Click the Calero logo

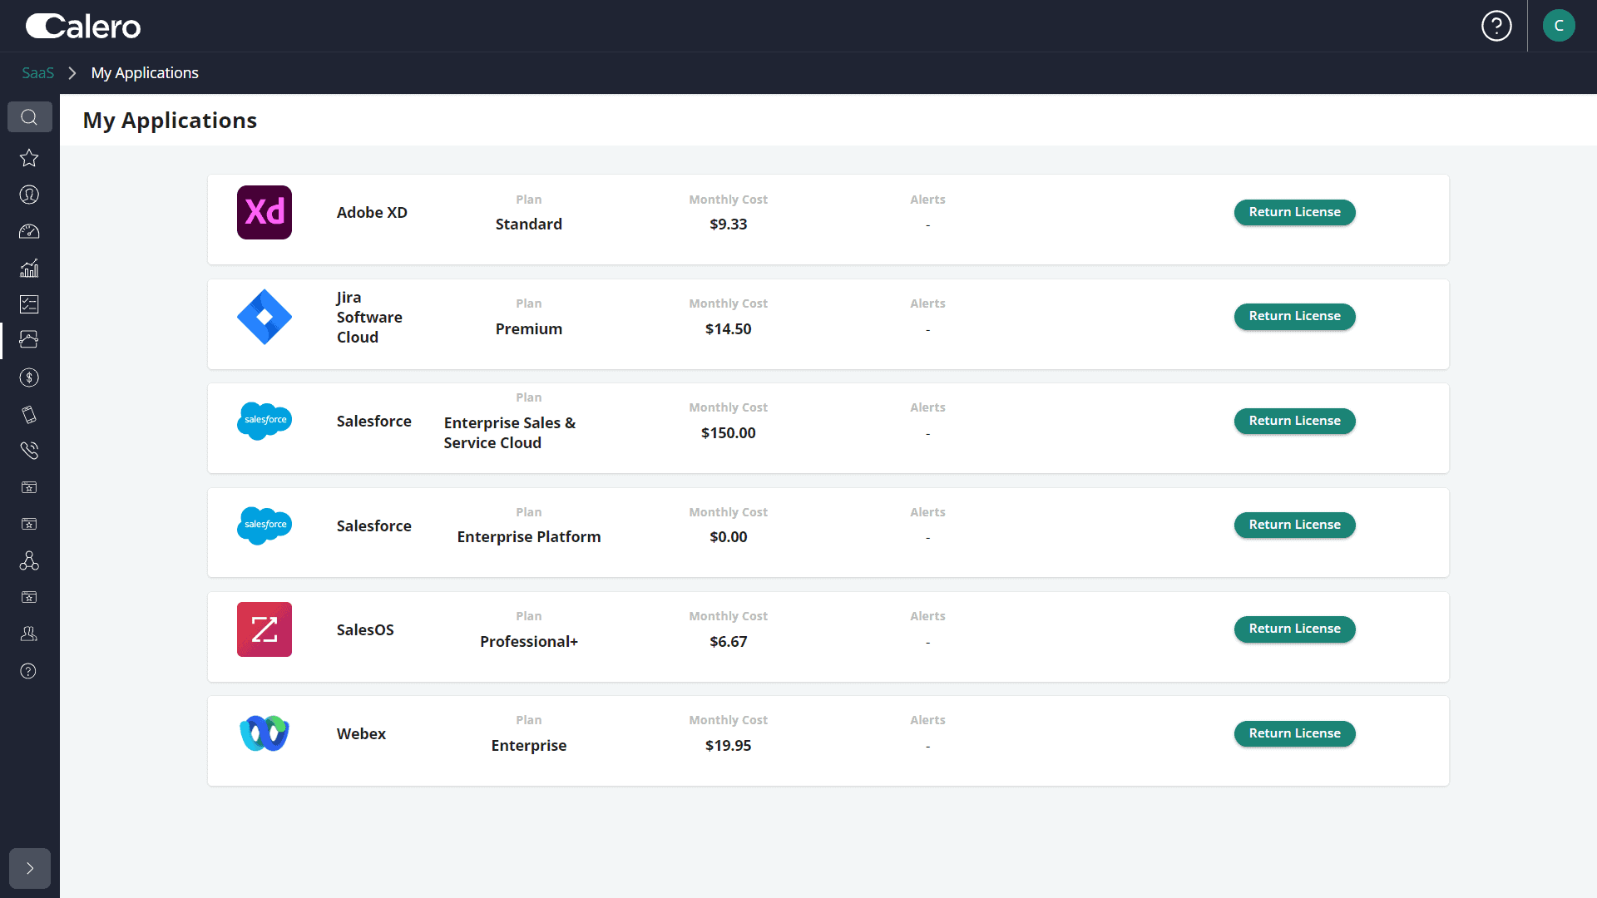[x=83, y=27]
